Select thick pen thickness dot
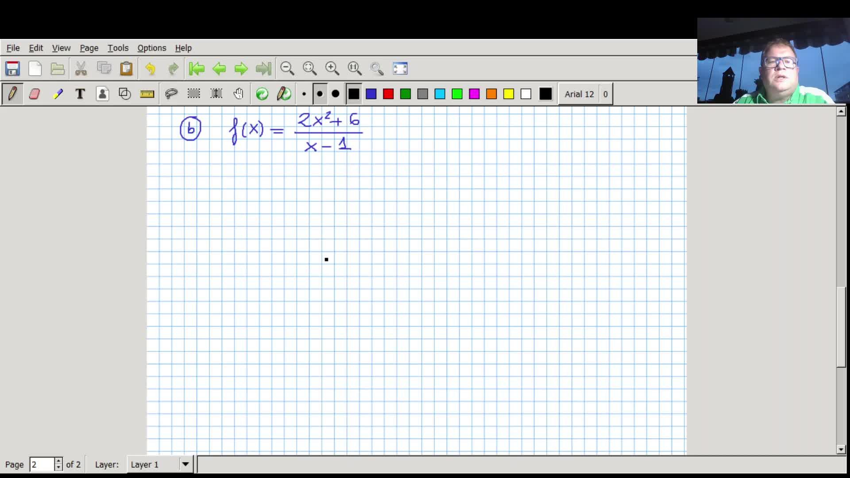 [x=336, y=94]
